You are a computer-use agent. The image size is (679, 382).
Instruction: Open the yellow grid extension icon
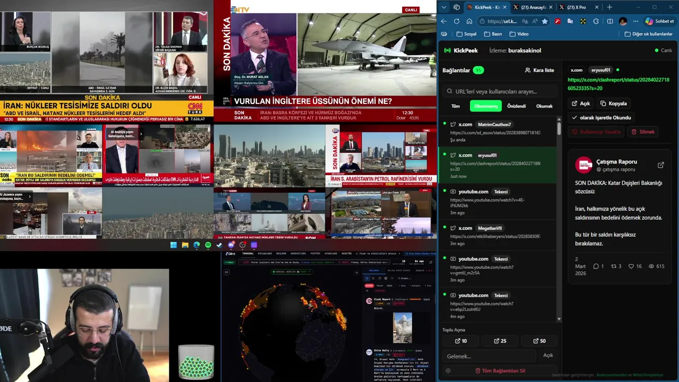pyautogui.click(x=582, y=21)
